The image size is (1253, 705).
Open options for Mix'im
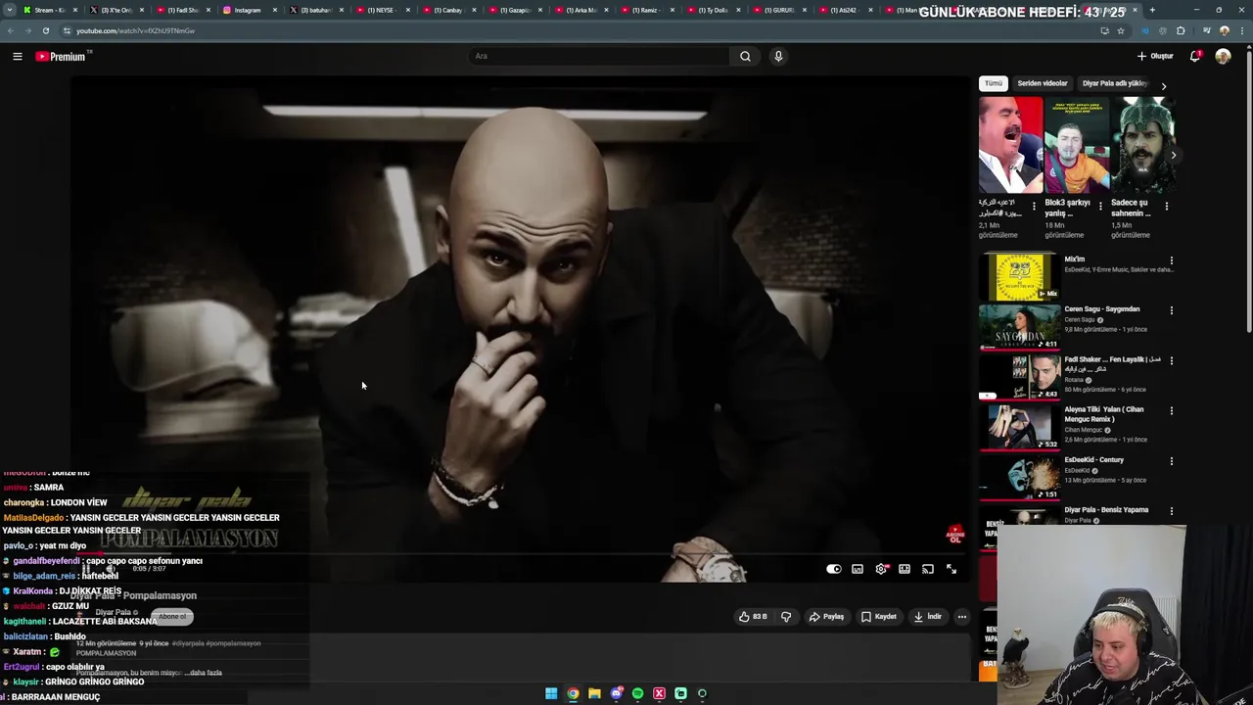click(x=1172, y=261)
